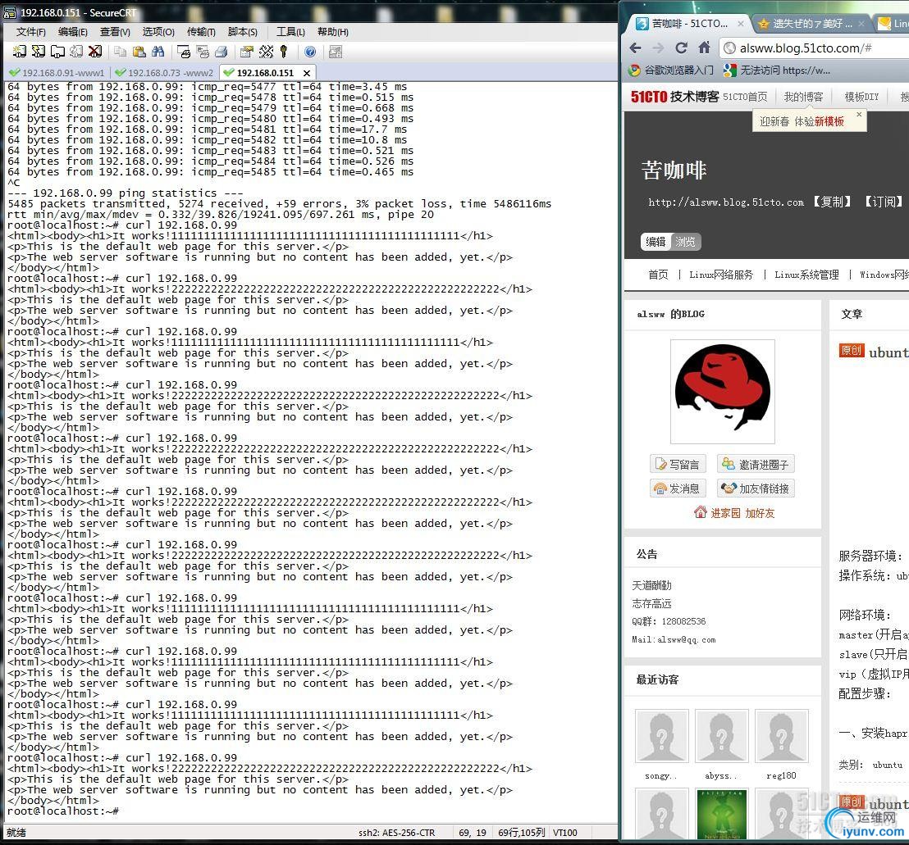
Task: Open the 帮助(H) menu
Action: point(333,32)
